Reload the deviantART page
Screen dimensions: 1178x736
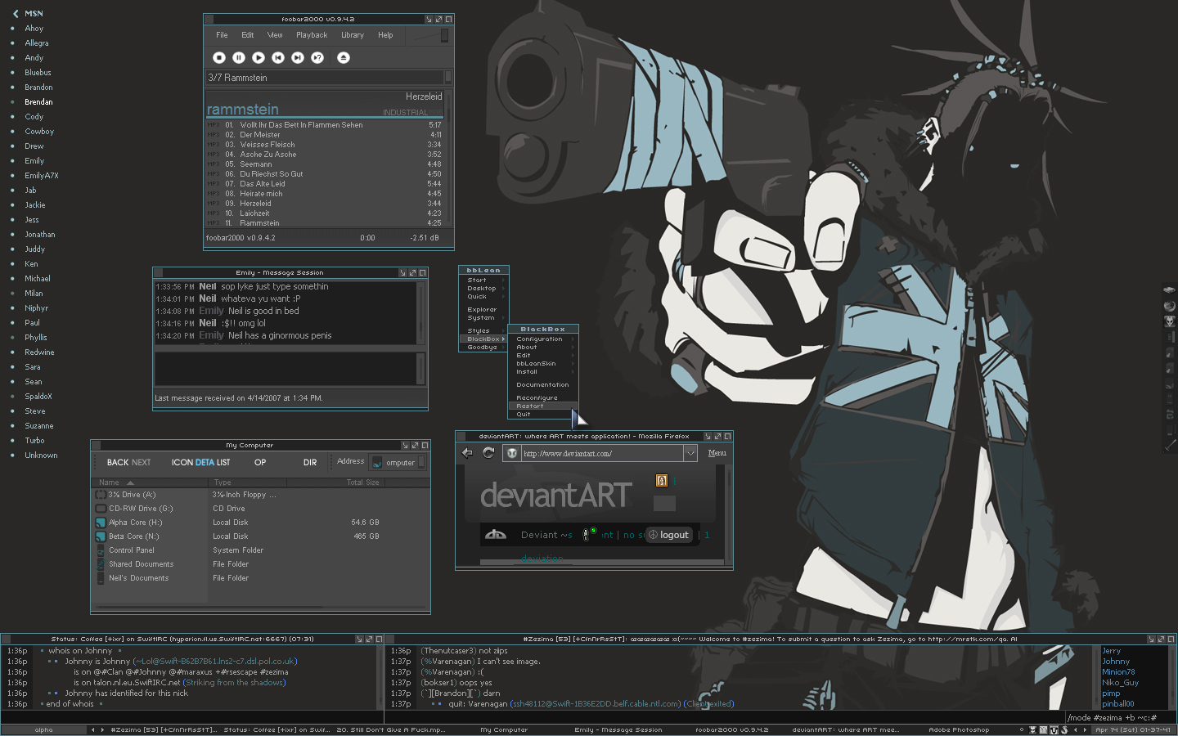pyautogui.click(x=488, y=453)
